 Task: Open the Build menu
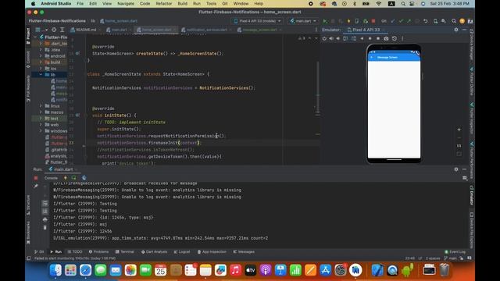[182, 3]
